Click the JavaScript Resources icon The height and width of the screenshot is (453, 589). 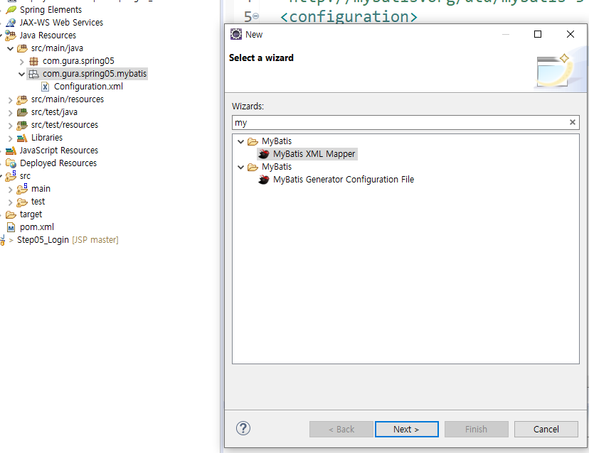(x=11, y=151)
